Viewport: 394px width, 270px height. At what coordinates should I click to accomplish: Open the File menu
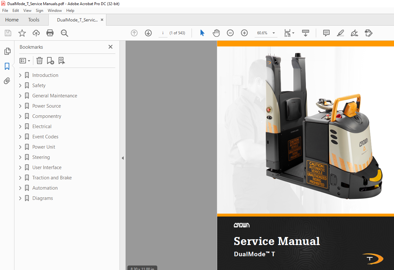click(x=5, y=11)
